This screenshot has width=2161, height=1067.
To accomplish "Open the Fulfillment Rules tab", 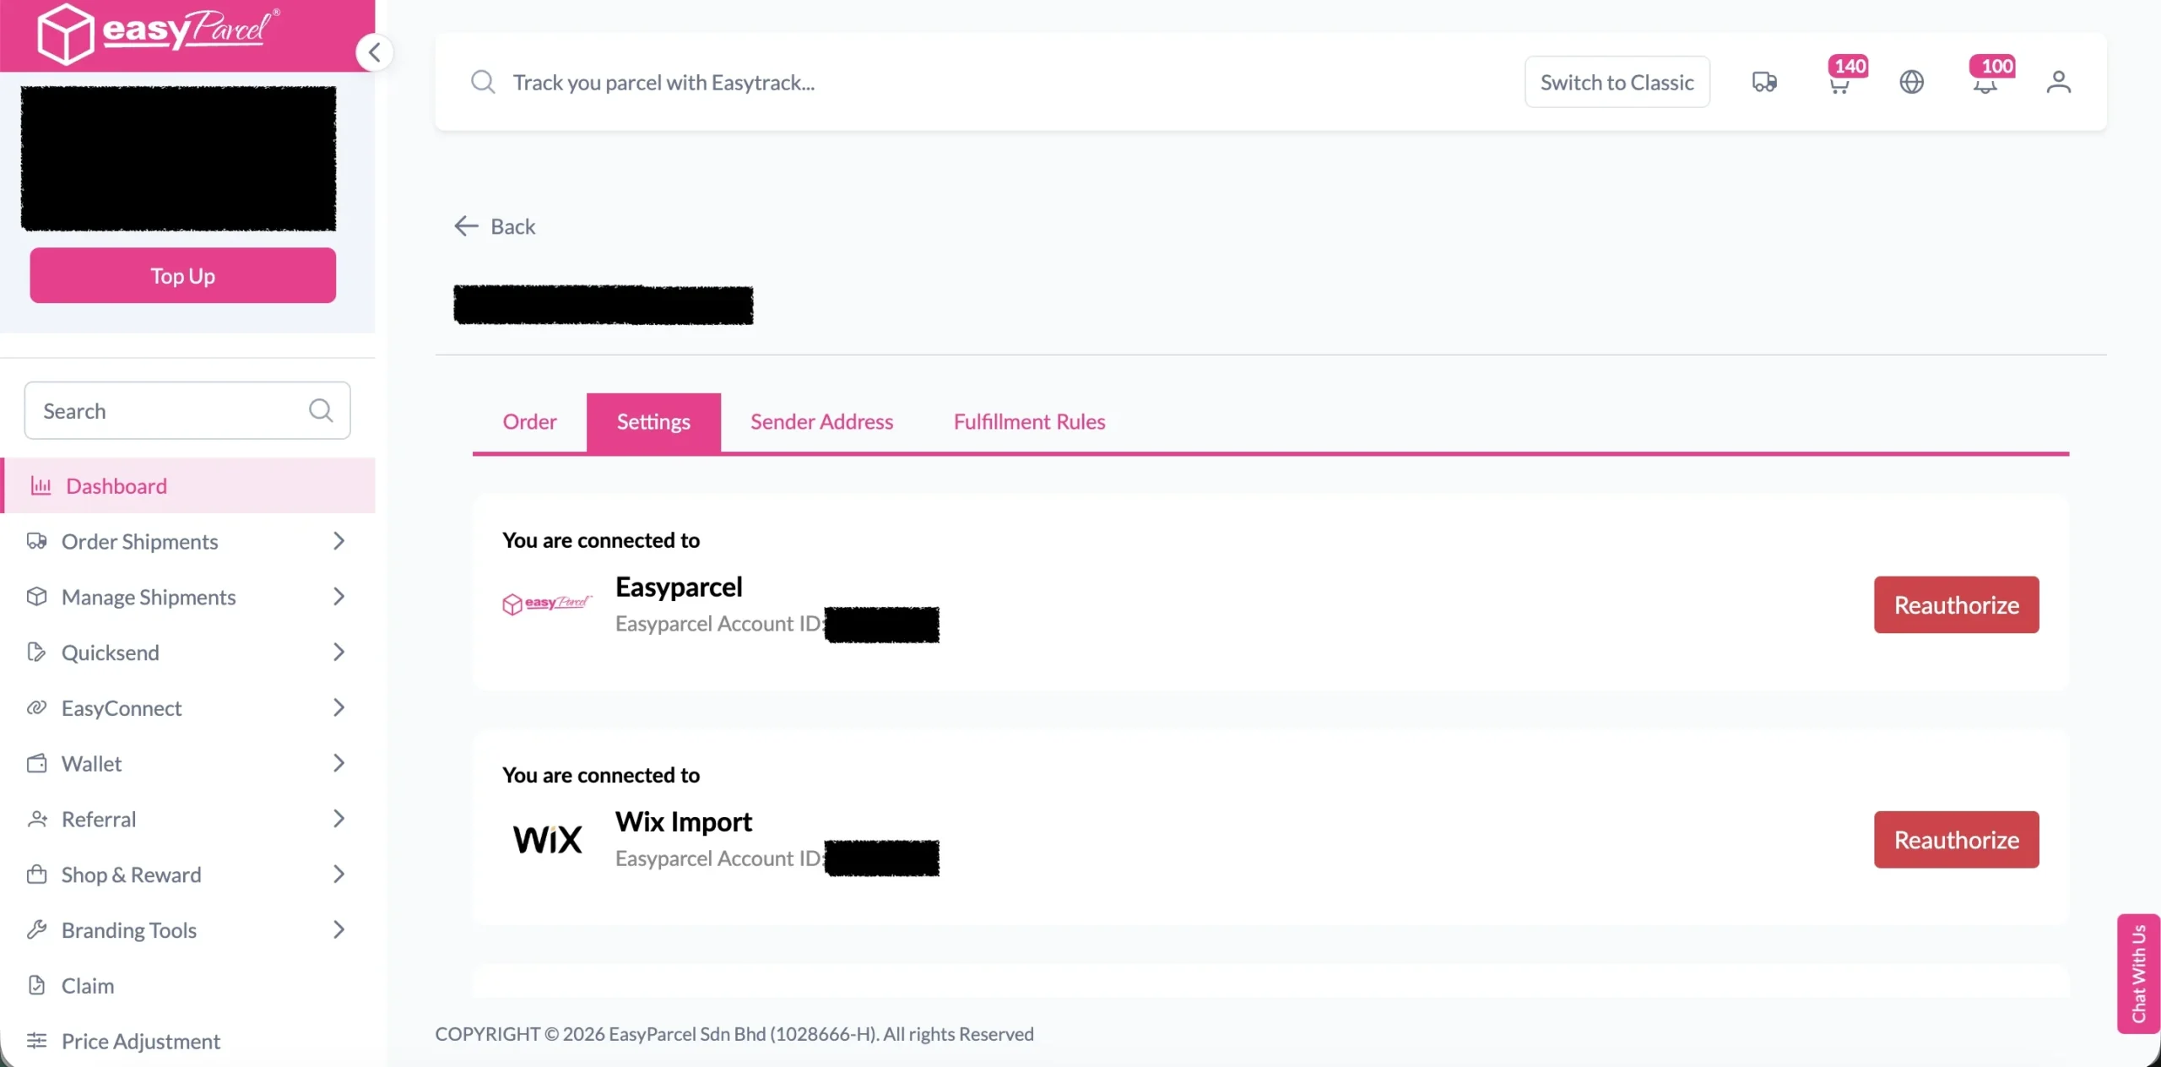I will click(1029, 421).
